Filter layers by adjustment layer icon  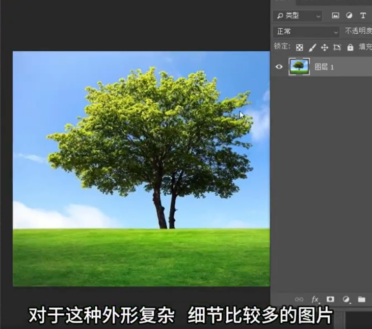point(349,15)
